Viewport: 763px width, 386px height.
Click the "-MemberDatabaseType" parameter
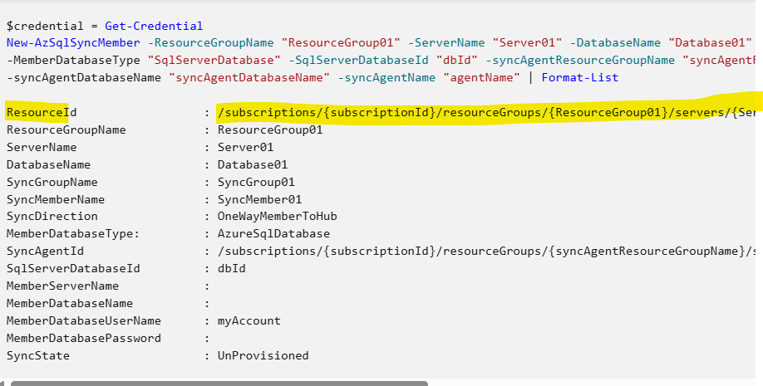click(73, 61)
